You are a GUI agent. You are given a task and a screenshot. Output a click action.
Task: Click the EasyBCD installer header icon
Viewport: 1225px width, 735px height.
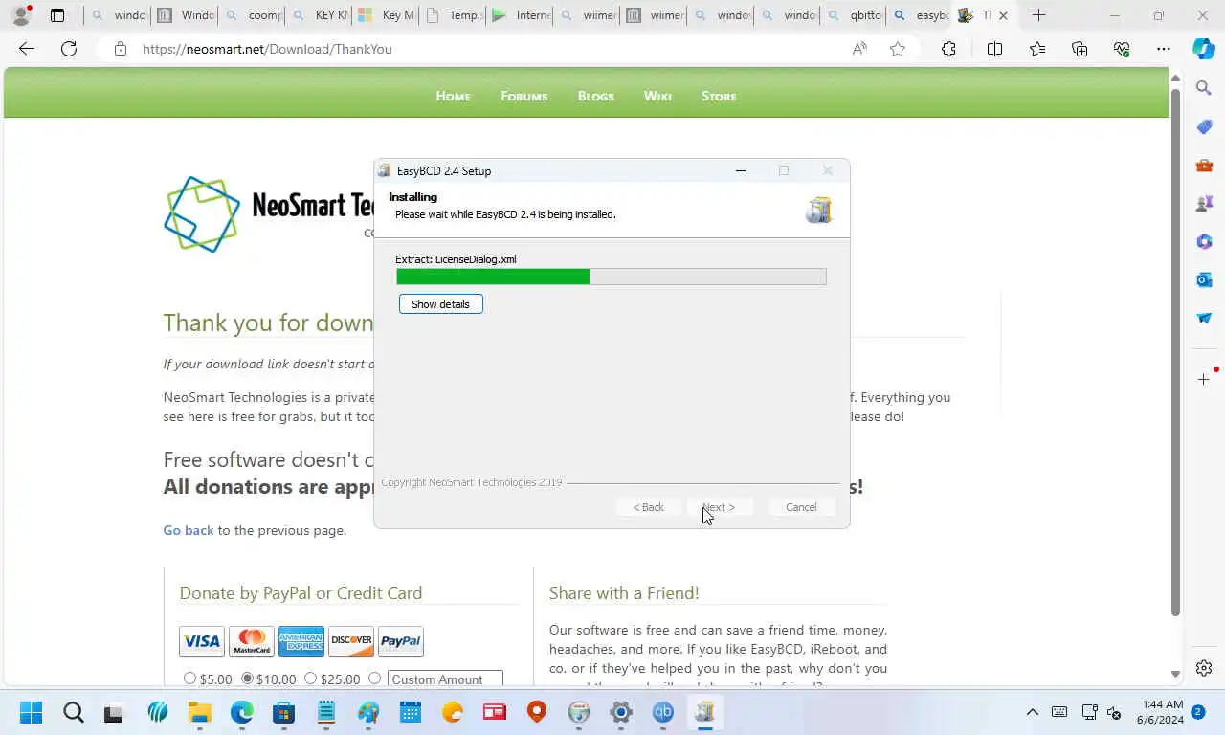818,210
